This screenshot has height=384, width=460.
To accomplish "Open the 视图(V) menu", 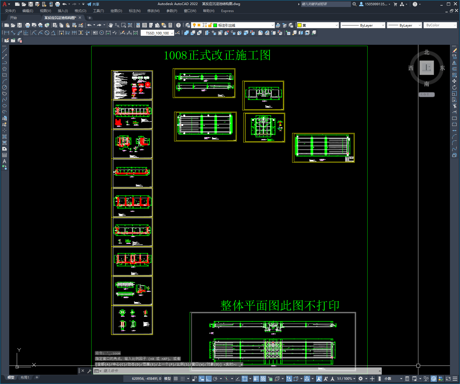I will pyautogui.click(x=45, y=11).
